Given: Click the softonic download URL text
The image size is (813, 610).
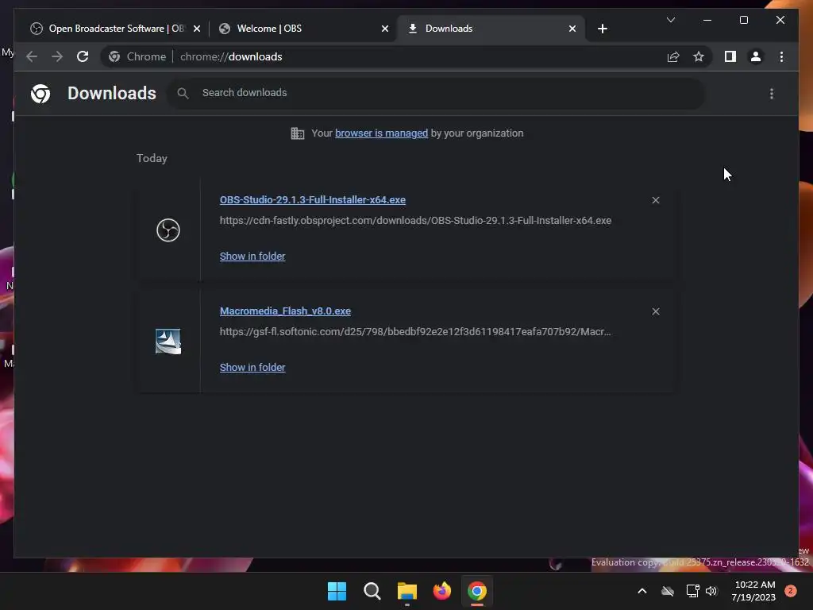Looking at the screenshot, I should 415,332.
